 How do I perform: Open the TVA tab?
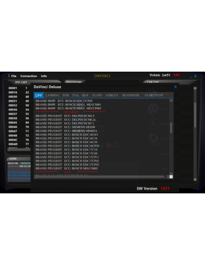pyautogui.click(x=75, y=95)
